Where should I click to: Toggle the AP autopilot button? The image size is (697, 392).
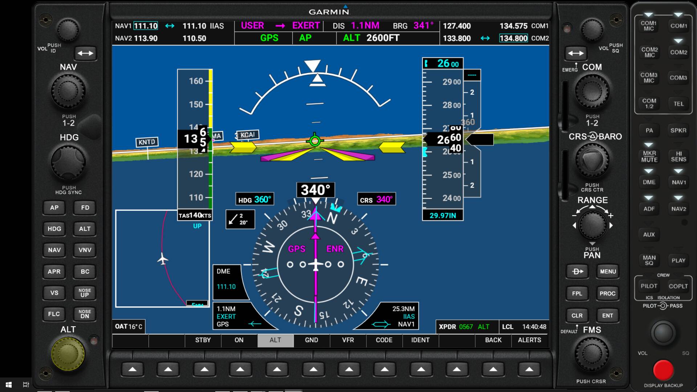pyautogui.click(x=54, y=208)
